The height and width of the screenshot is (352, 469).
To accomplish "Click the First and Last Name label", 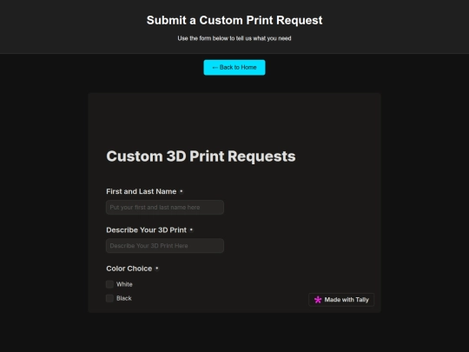I will [142, 191].
